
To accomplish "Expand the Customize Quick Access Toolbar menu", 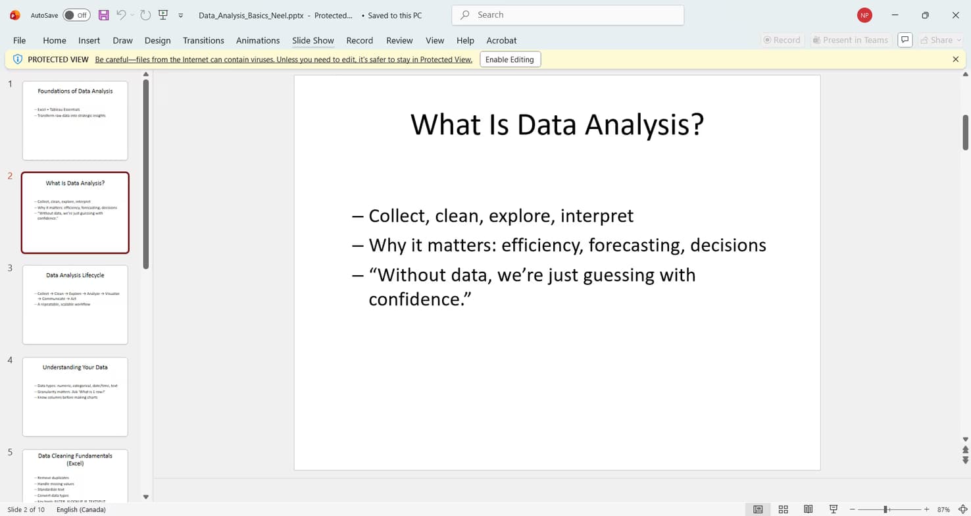I will pyautogui.click(x=180, y=14).
